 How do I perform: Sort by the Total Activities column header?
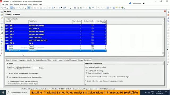click(x=77, y=22)
